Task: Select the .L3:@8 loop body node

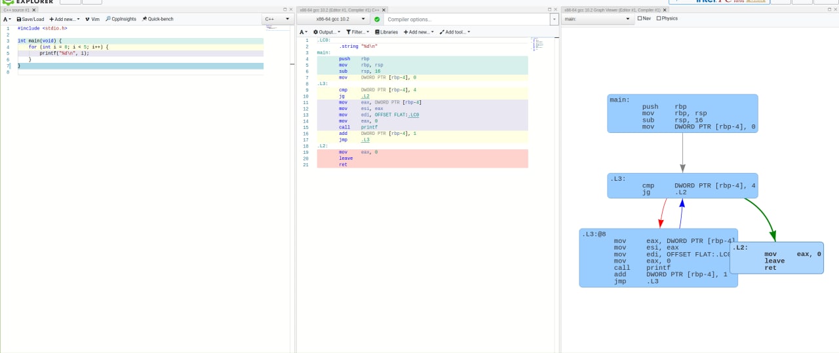Action: [x=658, y=257]
